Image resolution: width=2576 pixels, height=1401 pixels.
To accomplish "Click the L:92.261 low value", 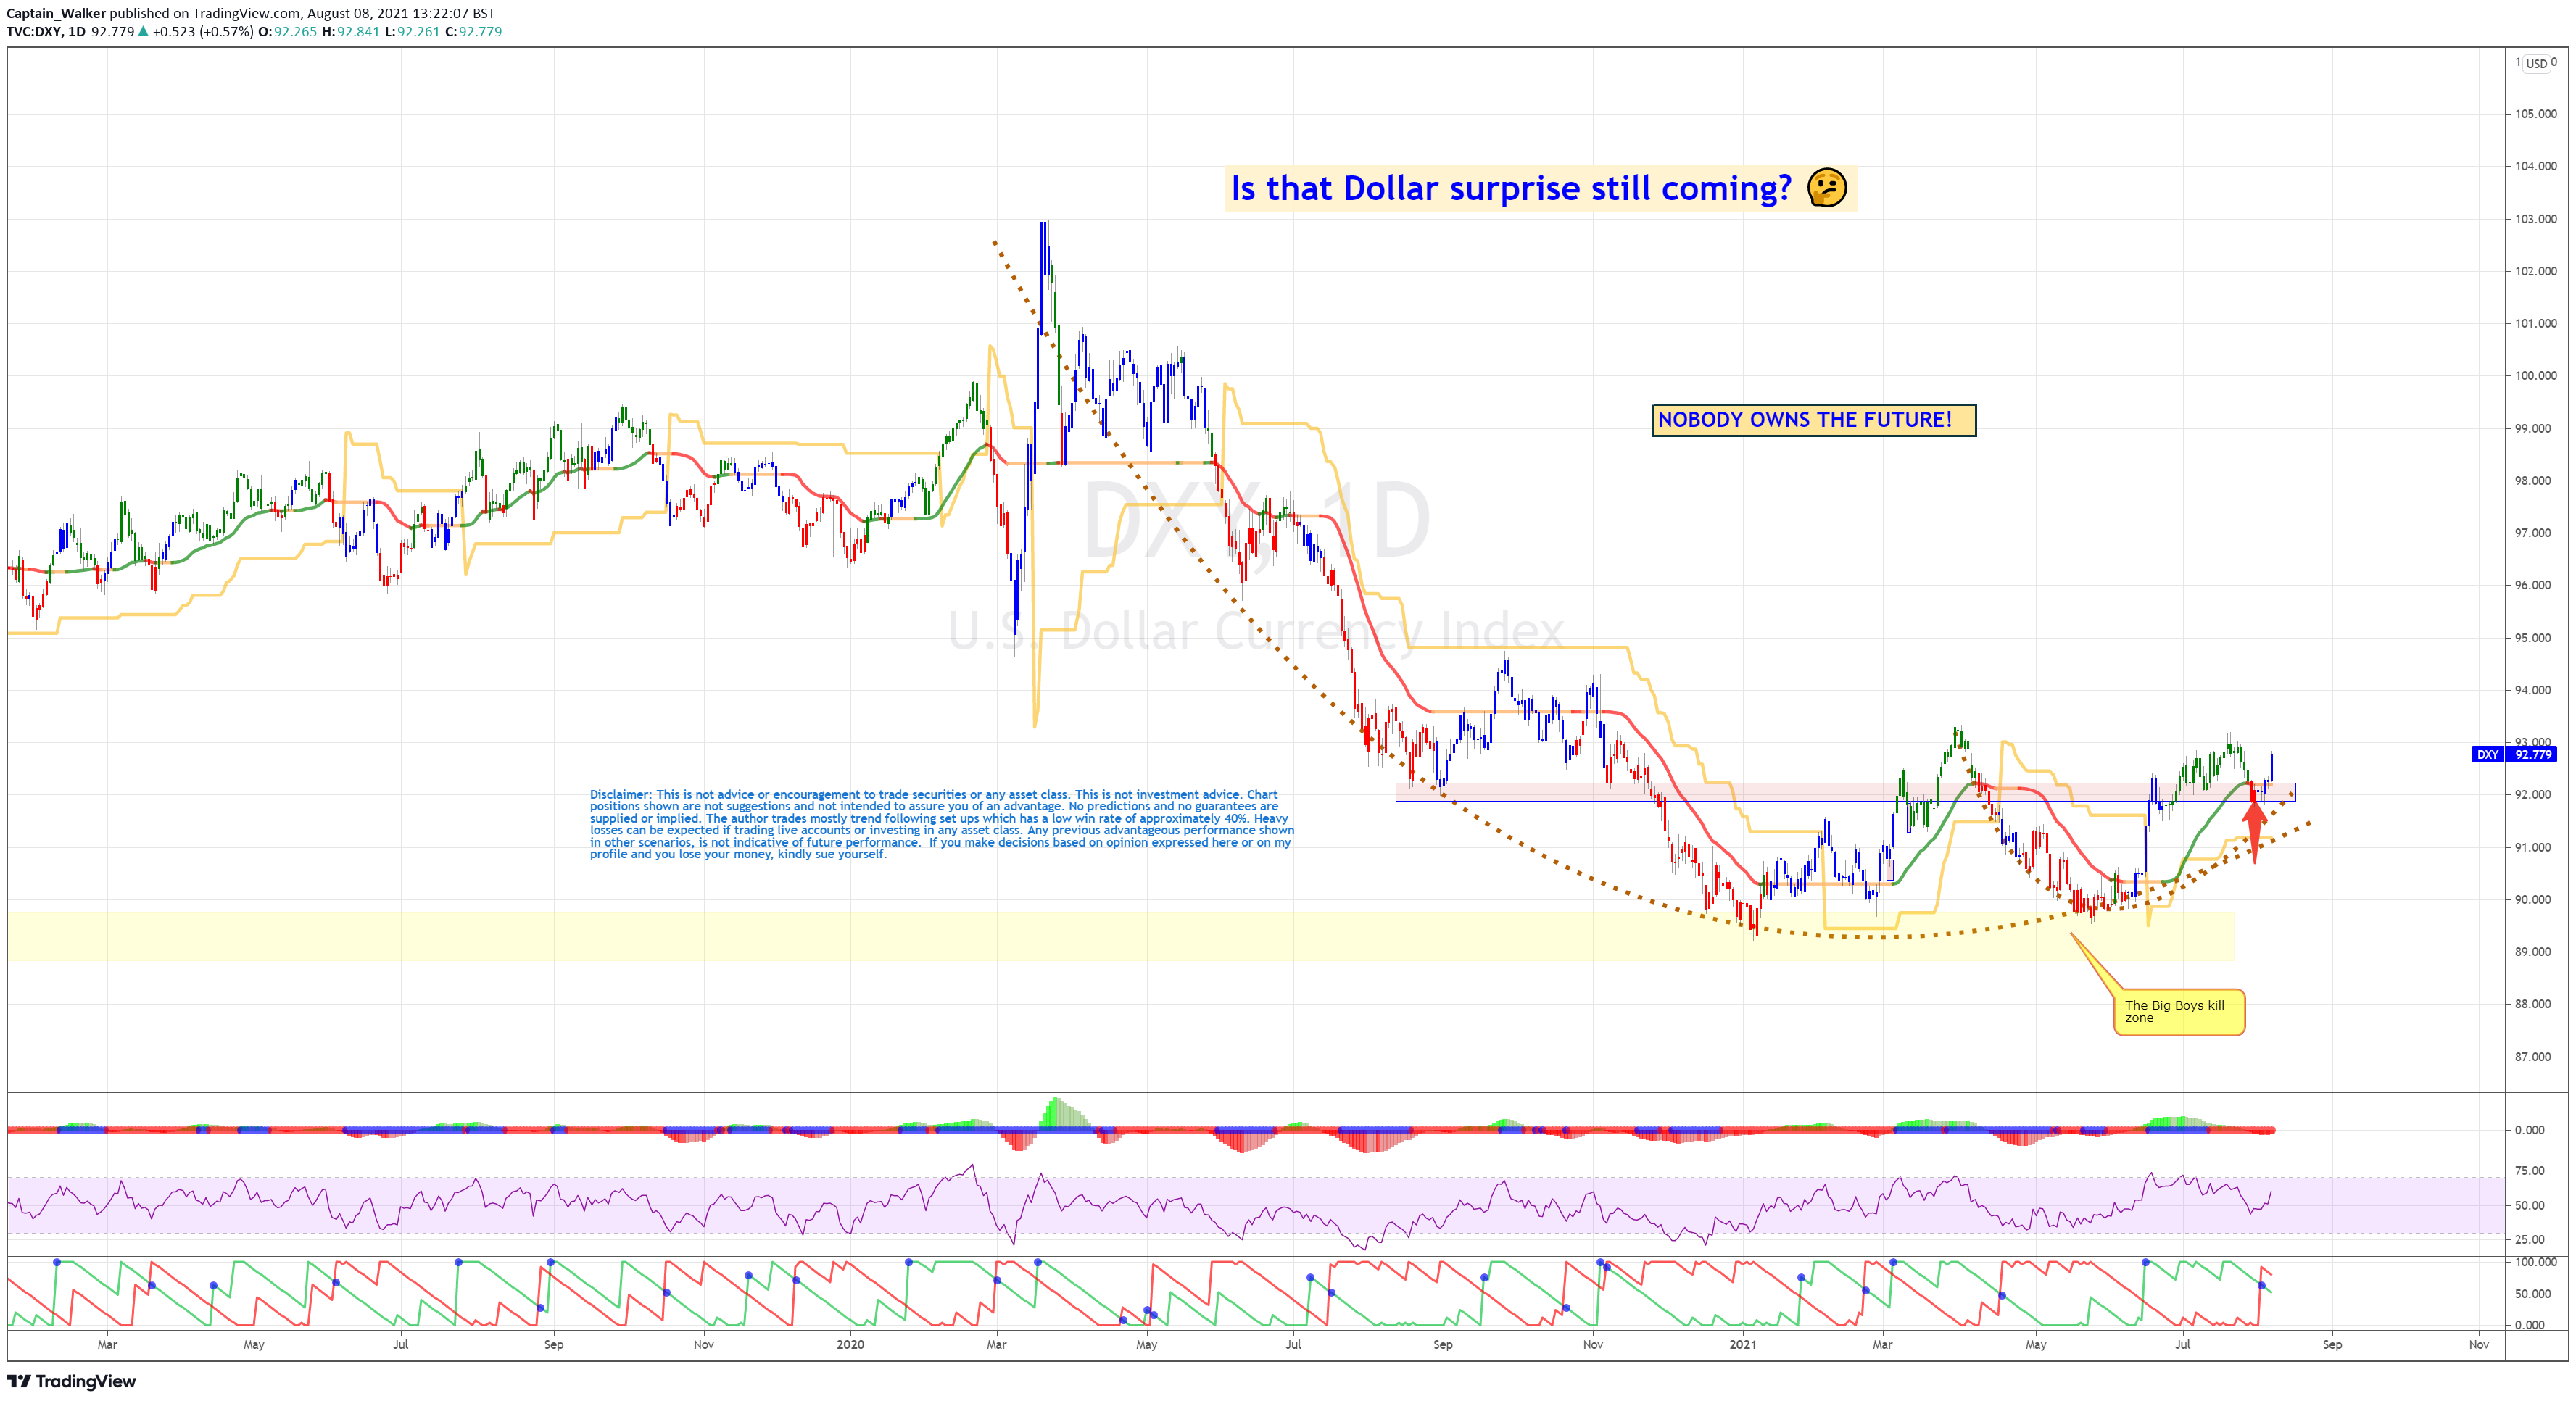I will (413, 32).
